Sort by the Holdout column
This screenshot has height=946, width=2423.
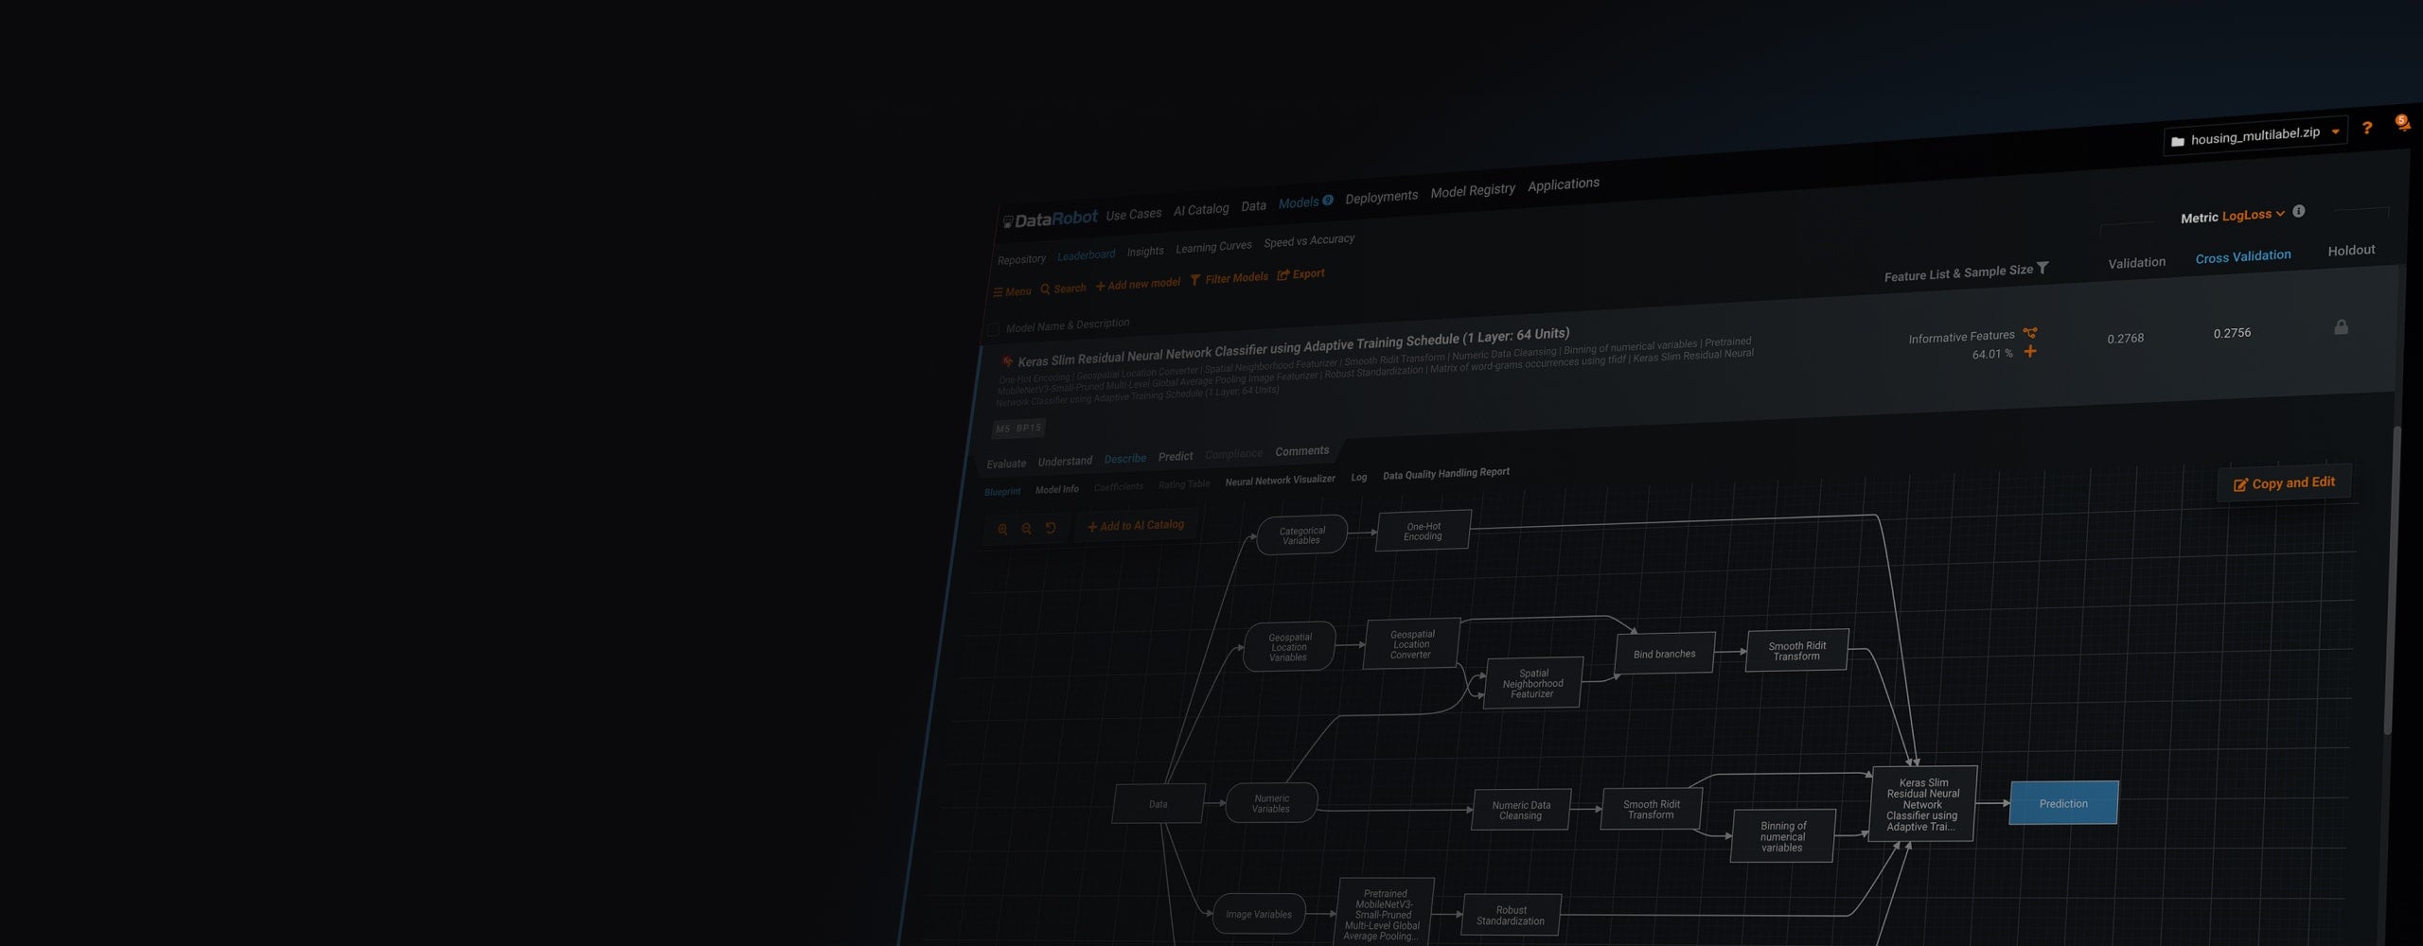point(2351,251)
